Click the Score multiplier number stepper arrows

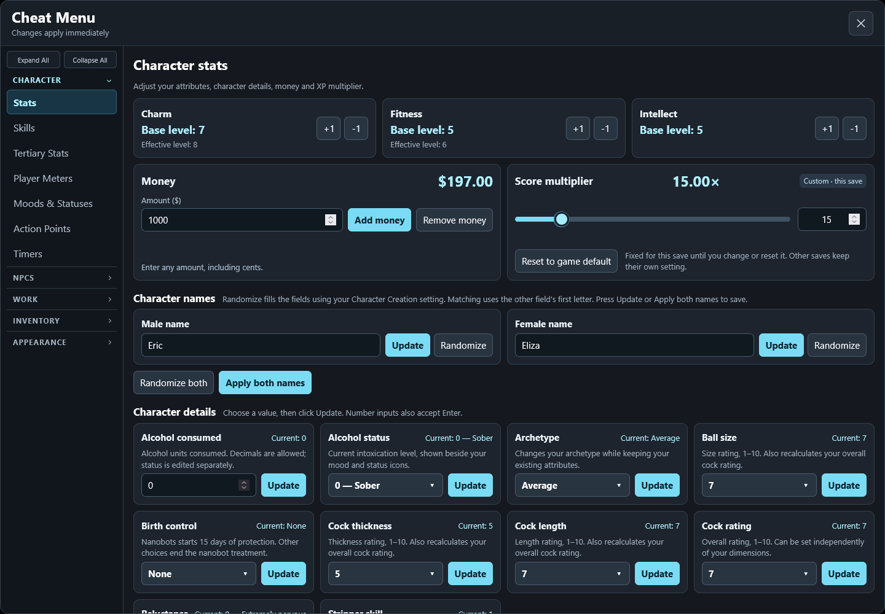click(854, 219)
